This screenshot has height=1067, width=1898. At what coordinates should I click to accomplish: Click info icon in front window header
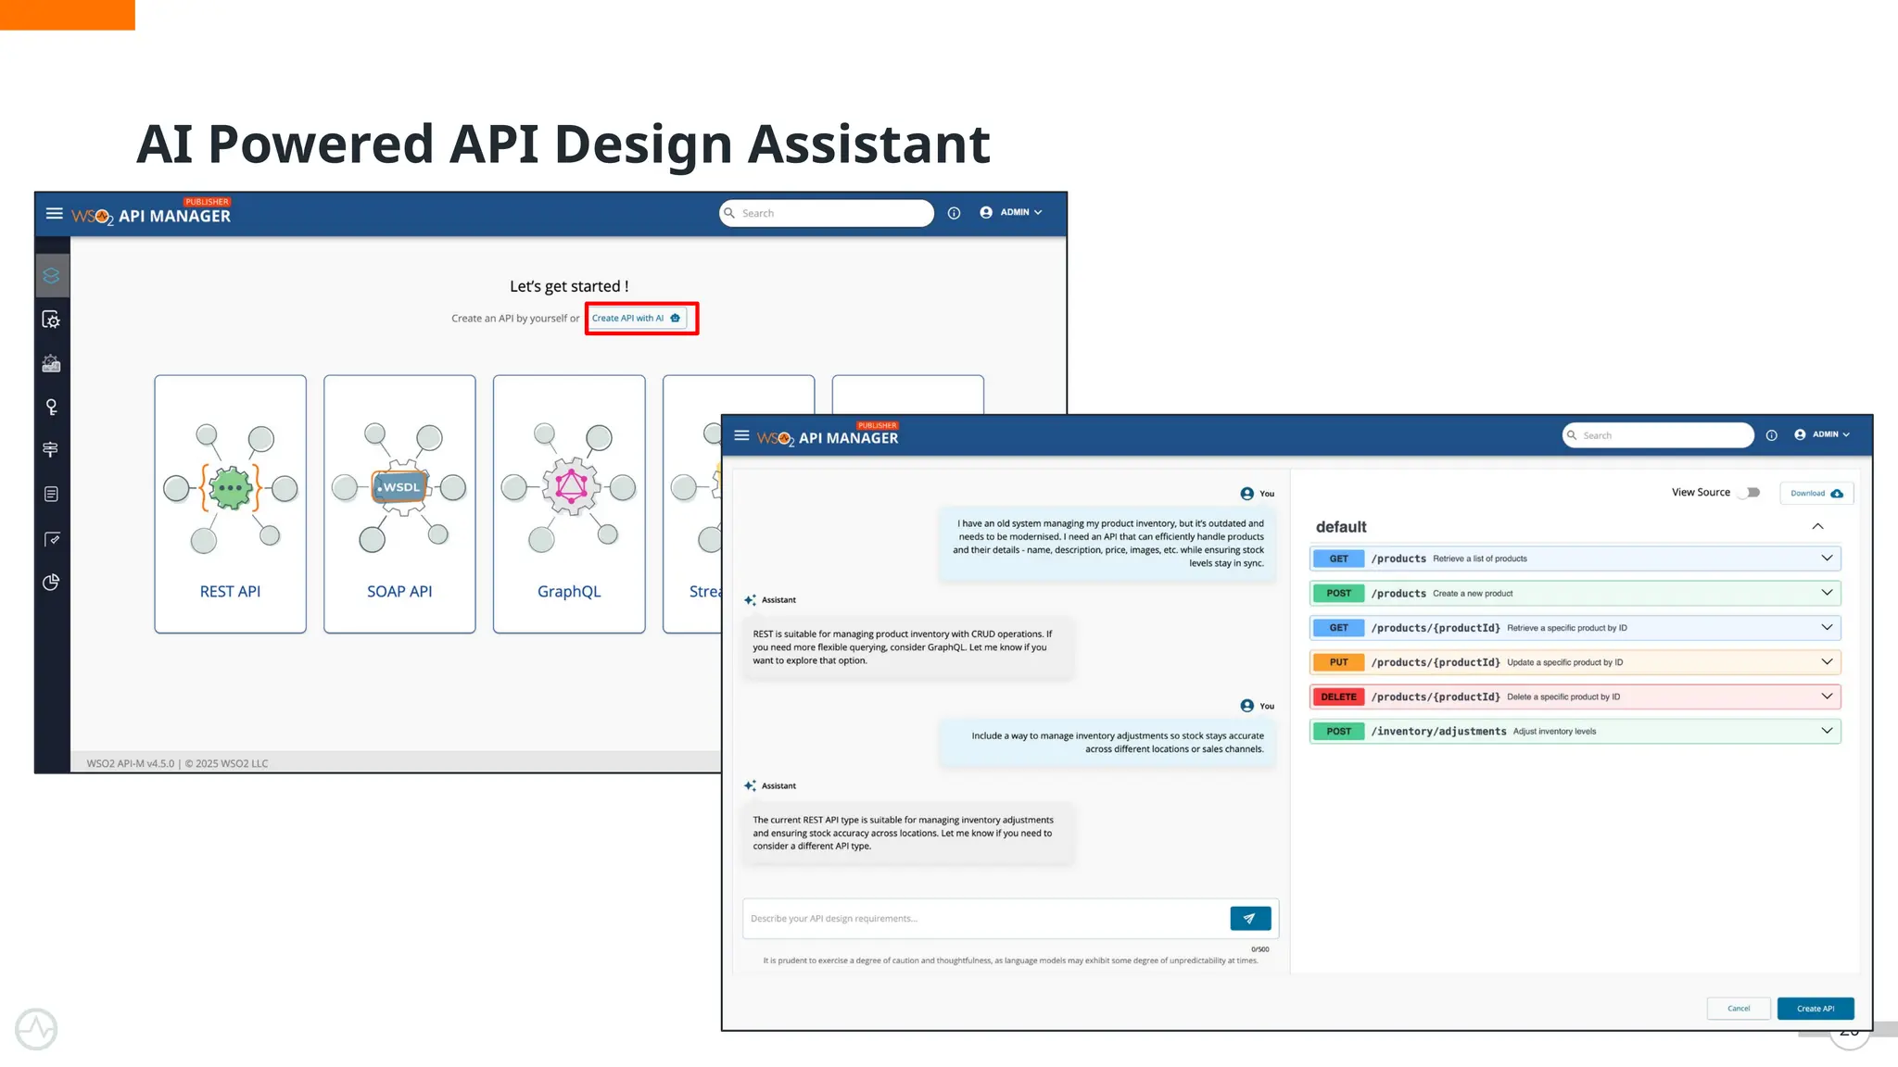1771,435
